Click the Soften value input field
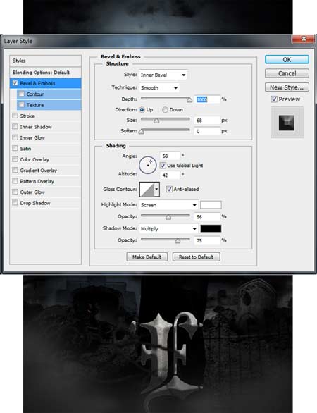This screenshot has height=413, width=317. click(x=207, y=131)
